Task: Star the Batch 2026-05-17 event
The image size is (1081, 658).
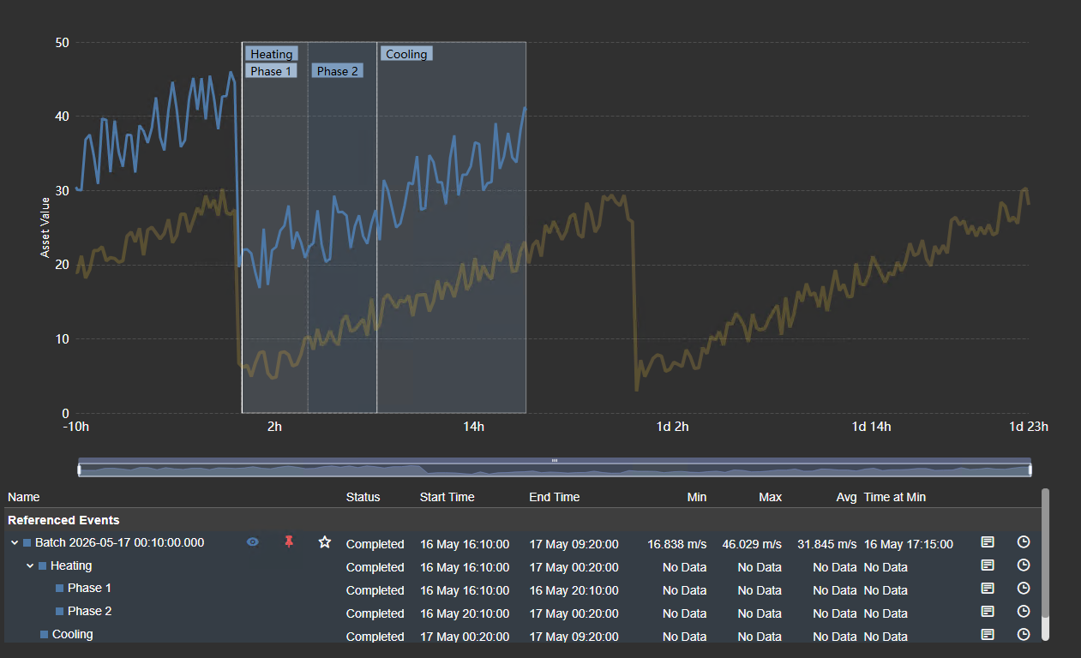Action: tap(324, 542)
